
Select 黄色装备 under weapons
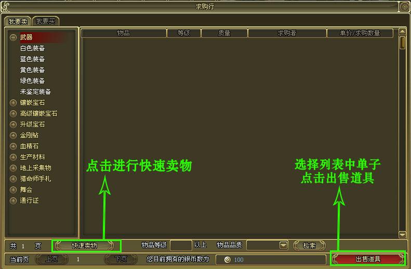[32, 70]
